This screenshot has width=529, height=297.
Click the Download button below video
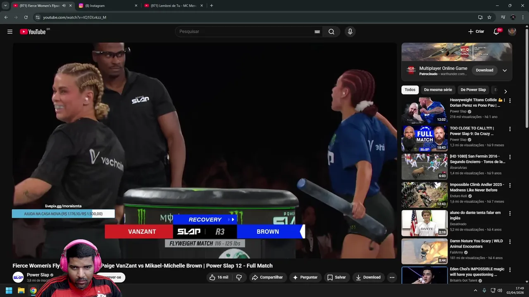click(368, 278)
